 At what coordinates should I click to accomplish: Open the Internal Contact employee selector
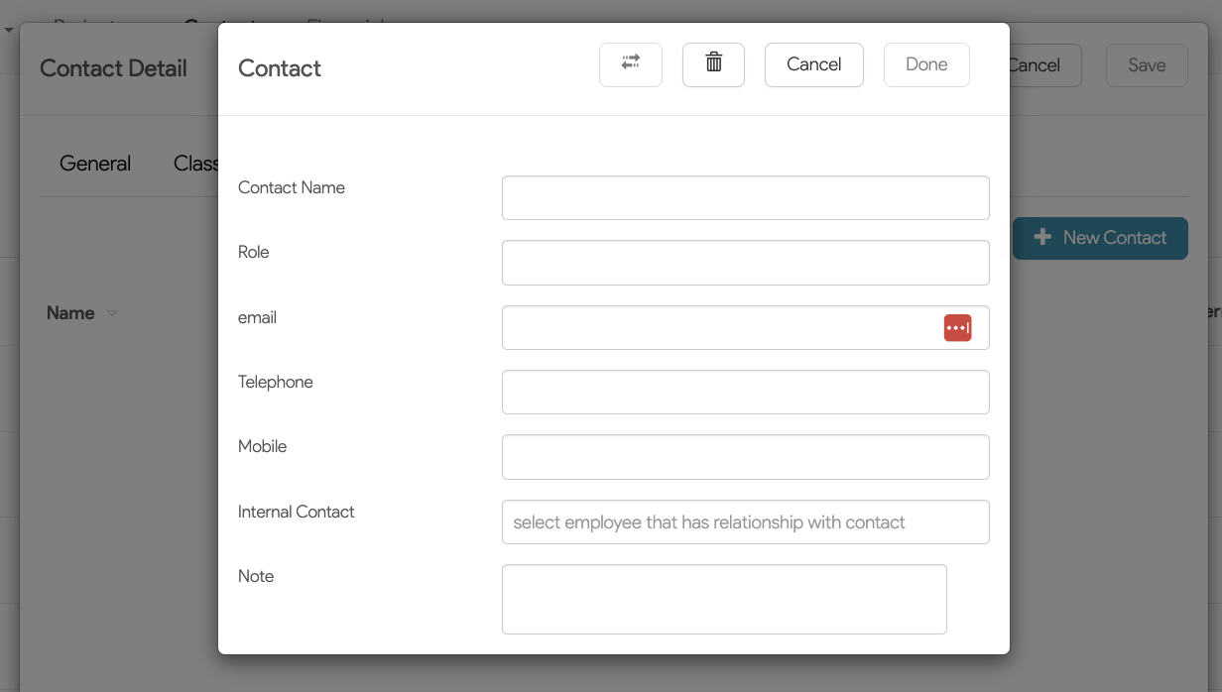pos(745,522)
